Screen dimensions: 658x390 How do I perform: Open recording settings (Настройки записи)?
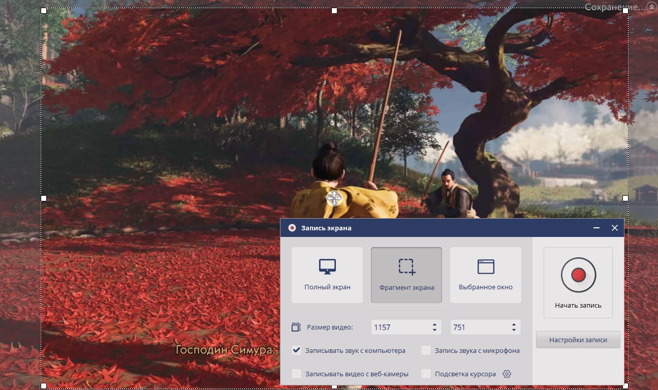tap(578, 340)
